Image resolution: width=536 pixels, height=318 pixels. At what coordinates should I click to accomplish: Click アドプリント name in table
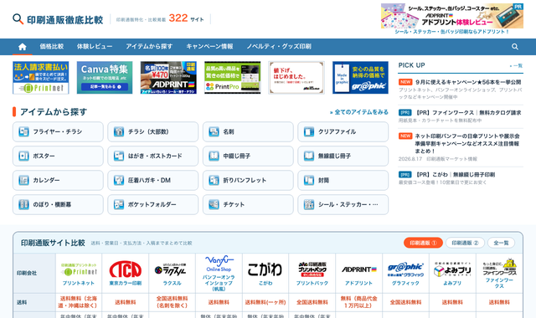click(358, 283)
